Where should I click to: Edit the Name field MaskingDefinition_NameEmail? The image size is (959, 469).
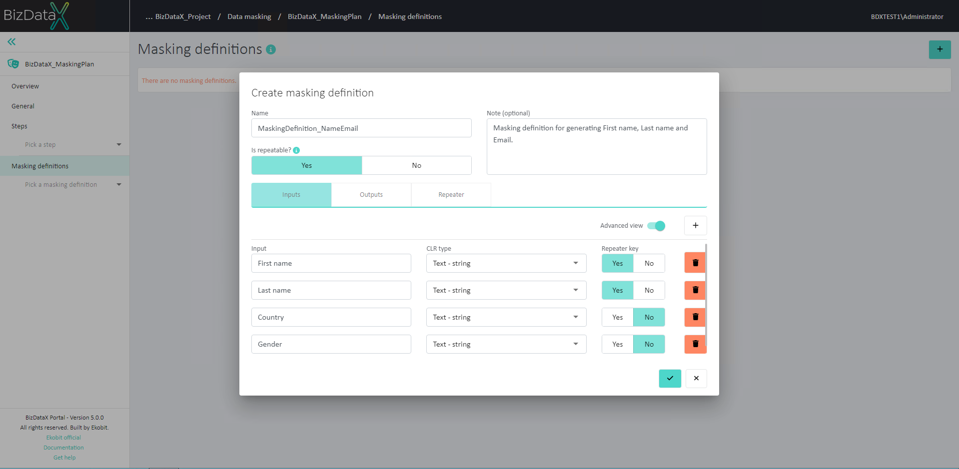[x=361, y=128]
